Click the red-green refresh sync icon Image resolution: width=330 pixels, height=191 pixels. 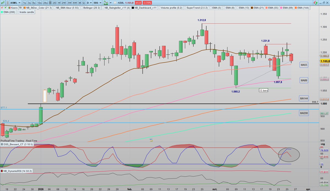[x=315, y=3]
